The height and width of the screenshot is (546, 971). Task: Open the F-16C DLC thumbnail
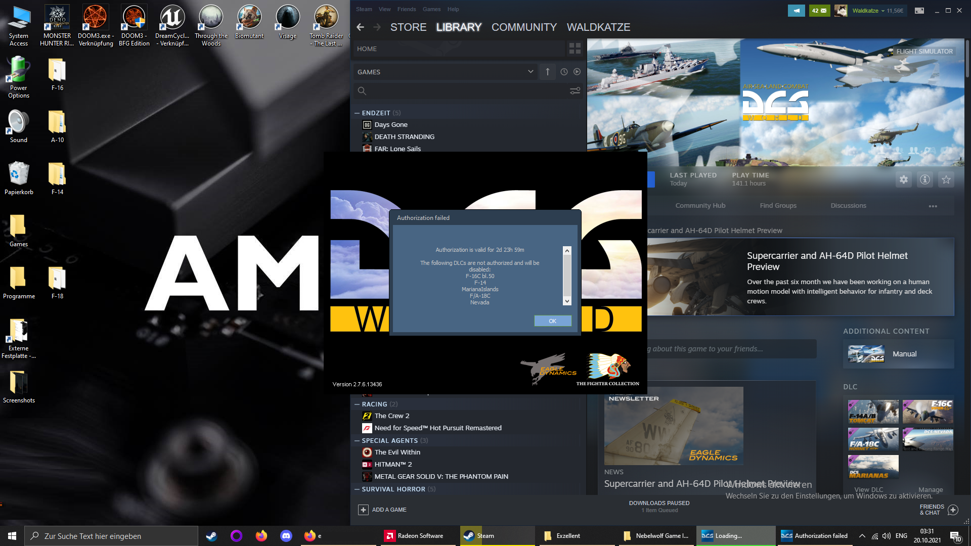click(928, 412)
